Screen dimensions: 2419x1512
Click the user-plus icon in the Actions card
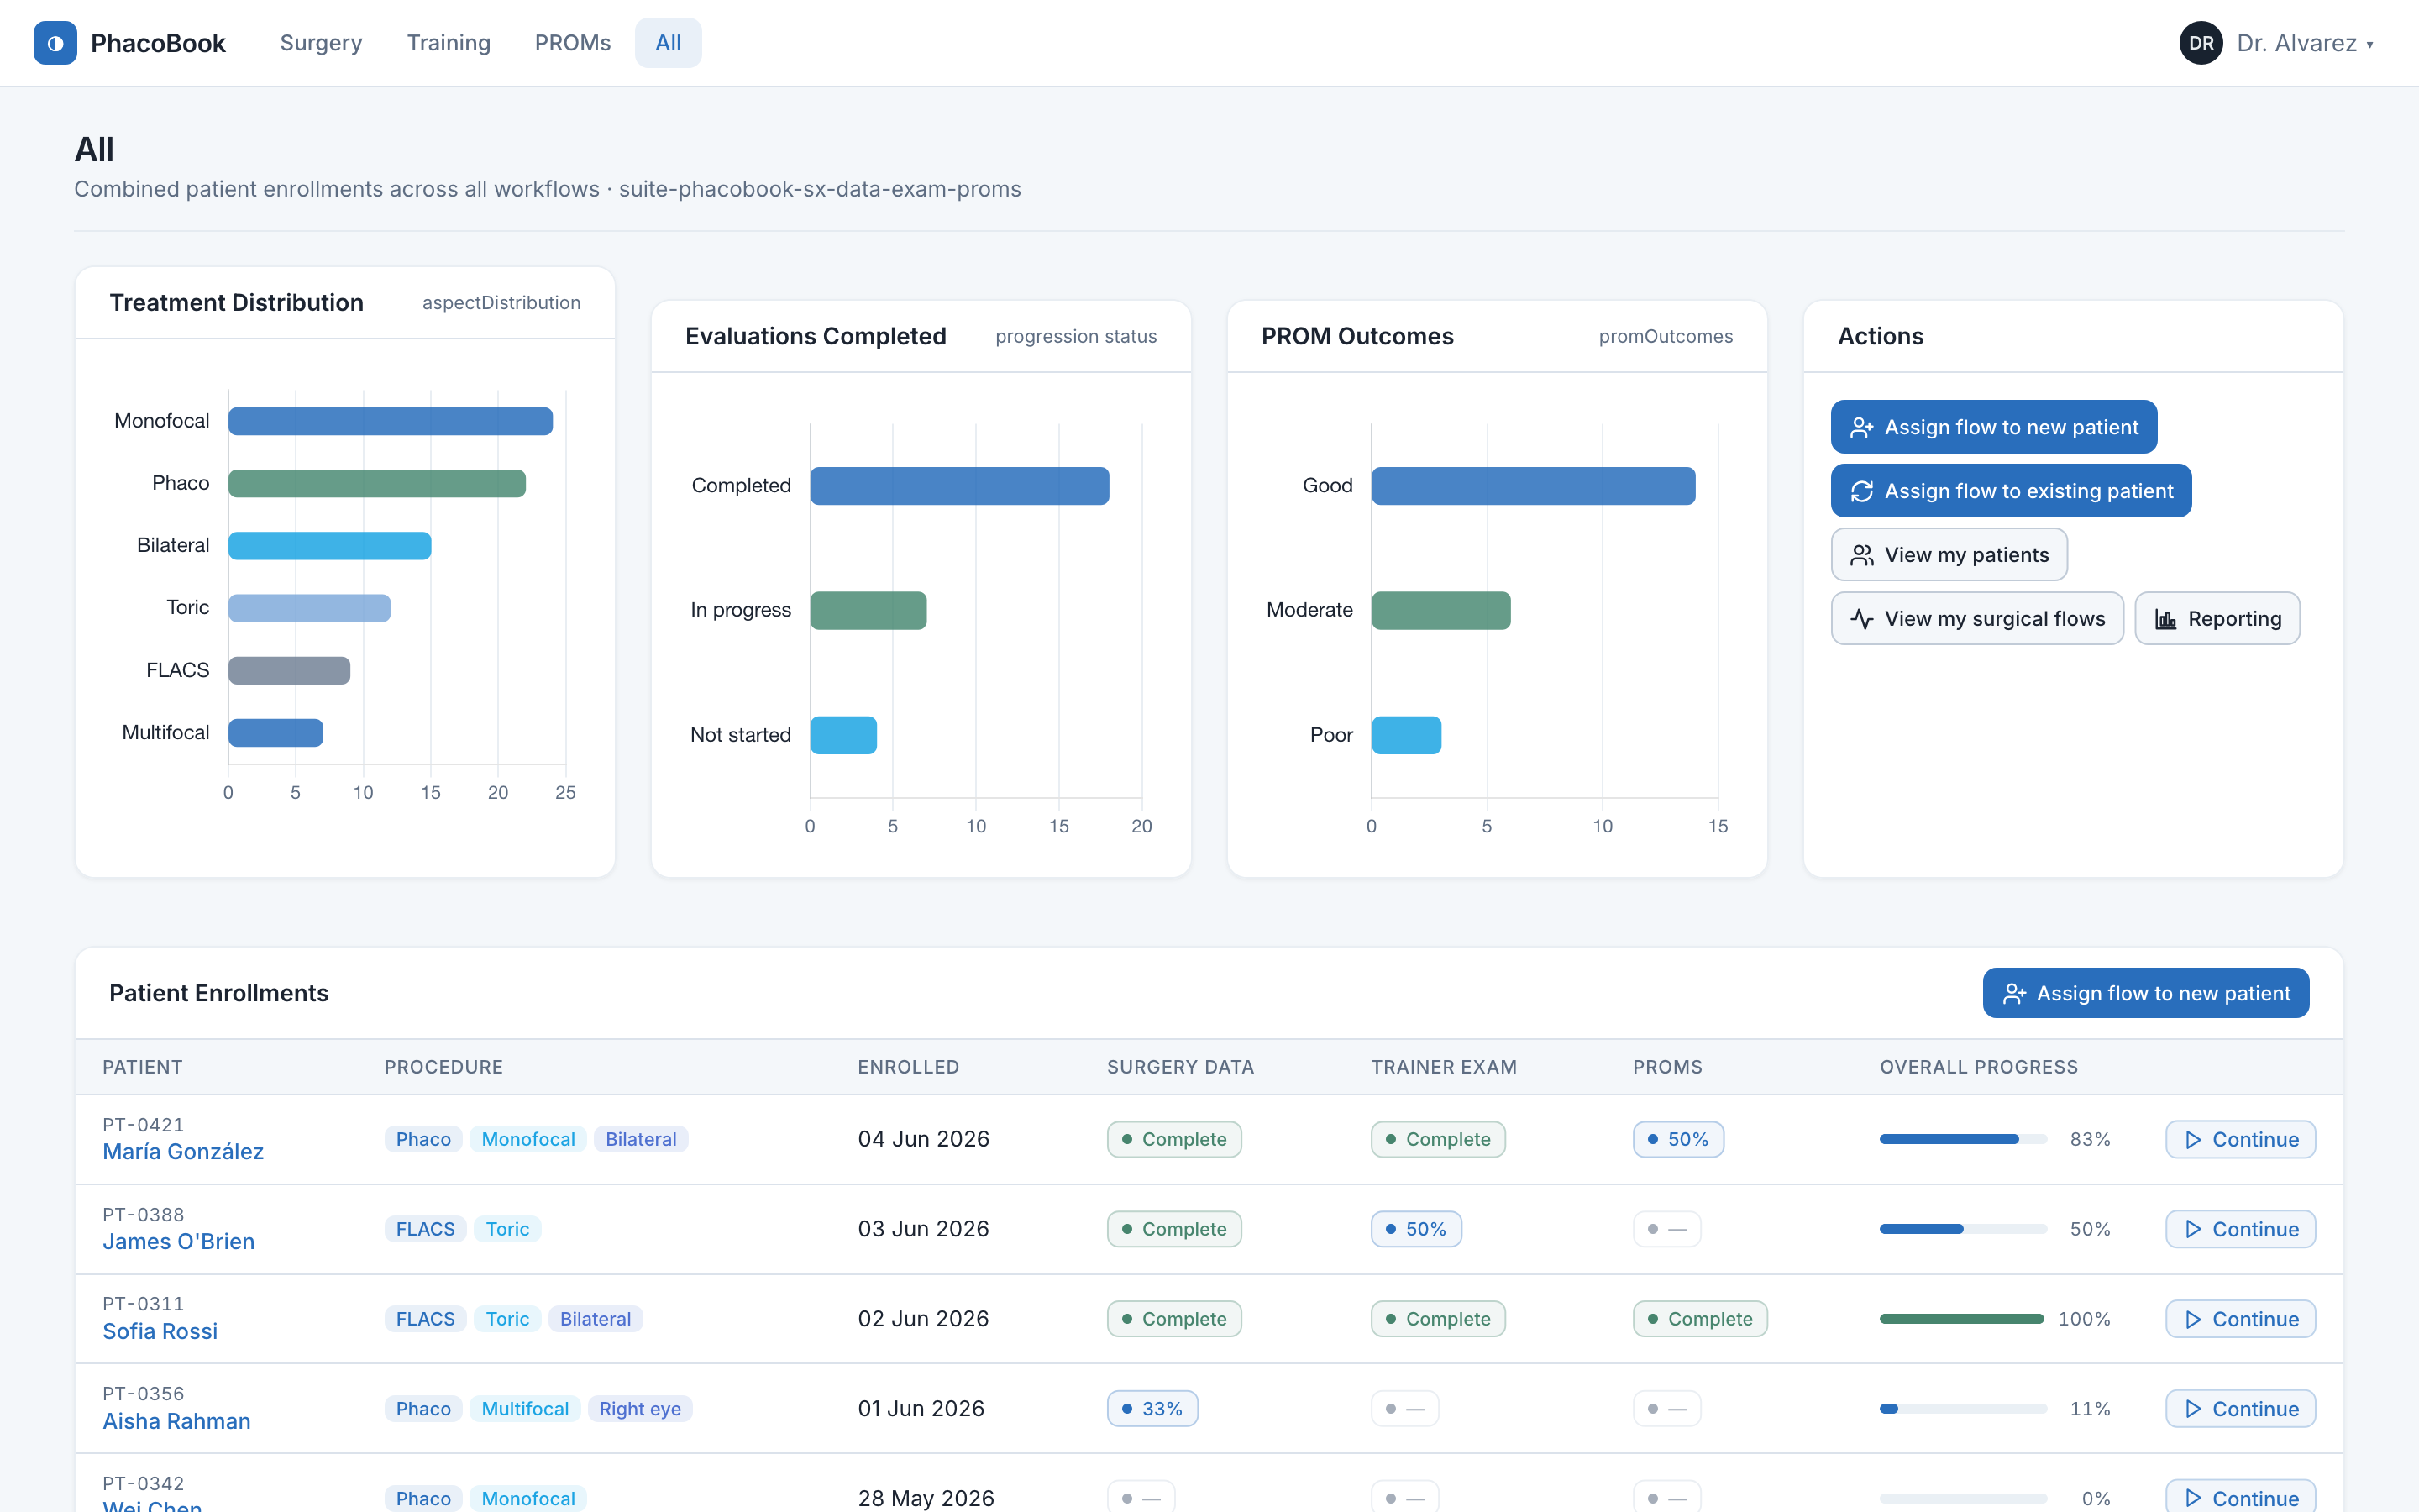pos(1861,427)
